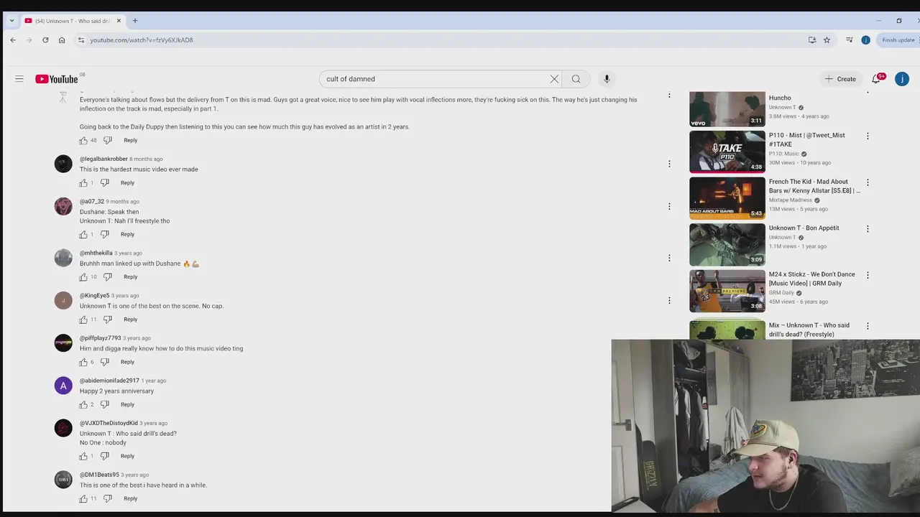This screenshot has height=517, width=920.
Task: Open the YouTube guide hamburger menu
Action: (x=19, y=79)
